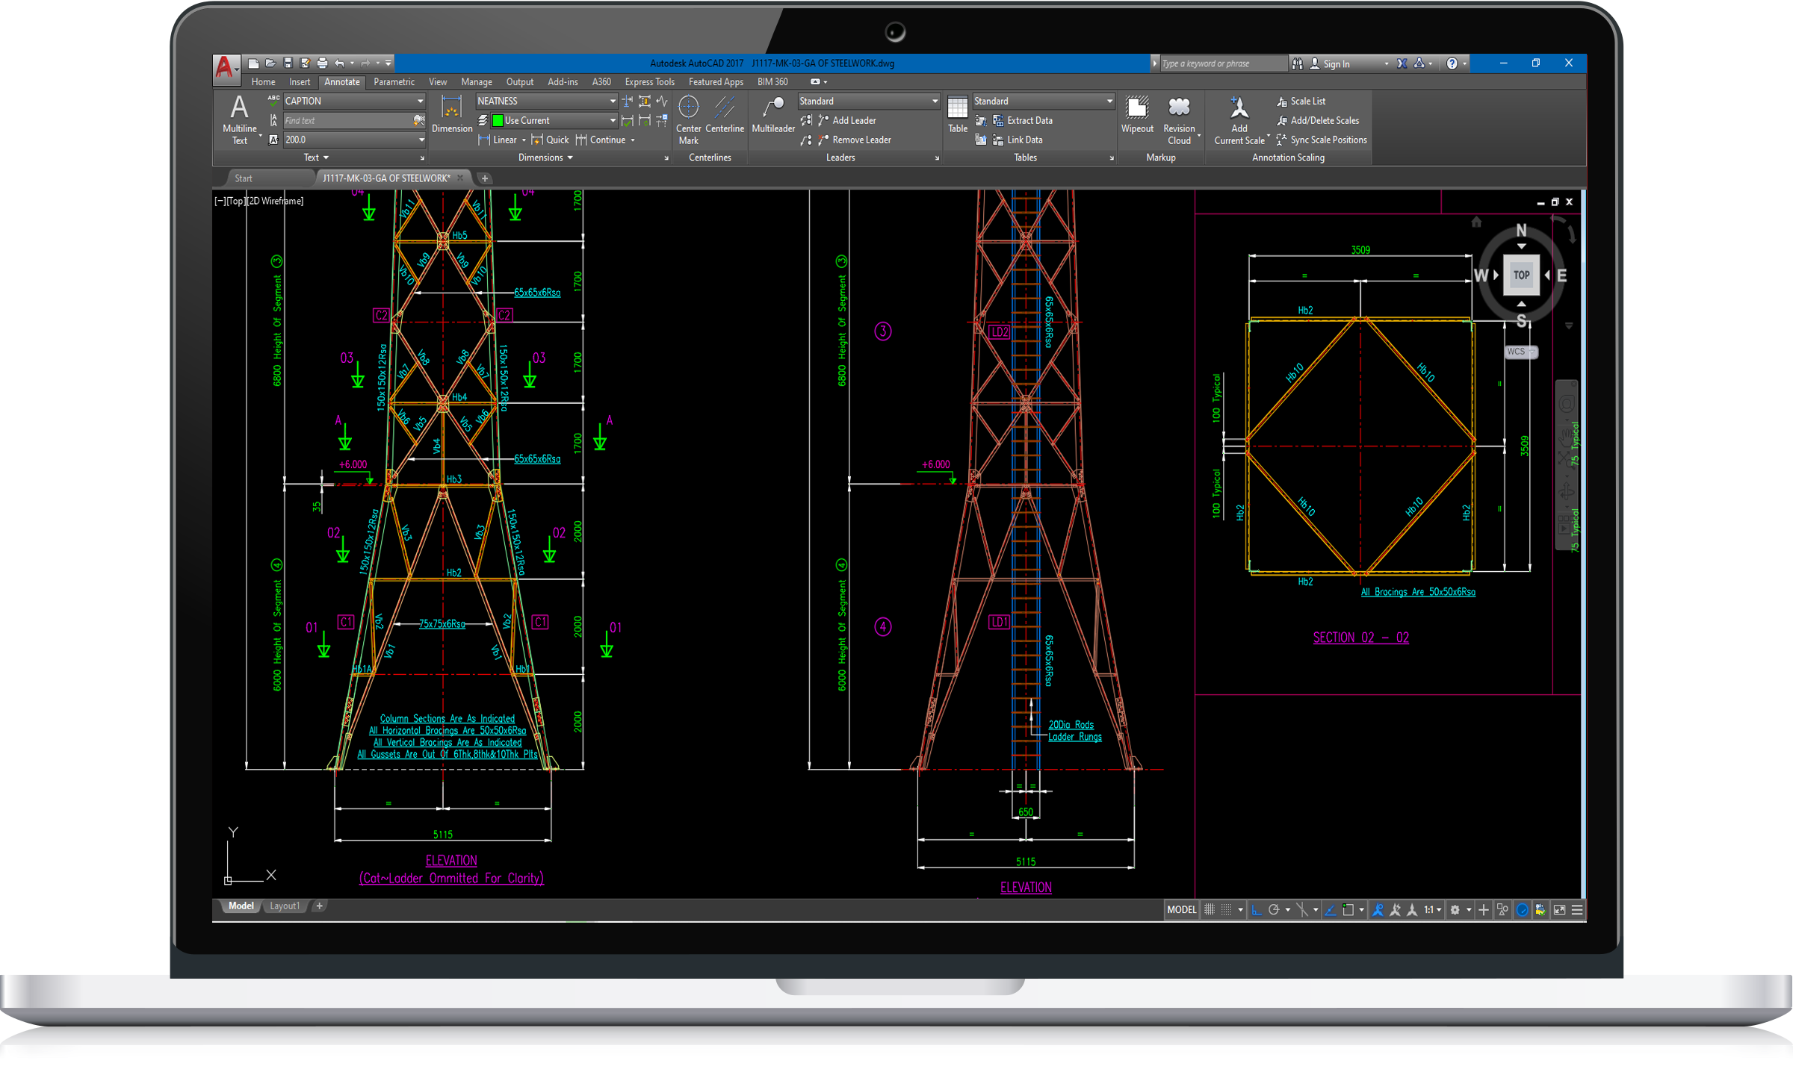Switch to the Home ribbon tab

tap(263, 82)
